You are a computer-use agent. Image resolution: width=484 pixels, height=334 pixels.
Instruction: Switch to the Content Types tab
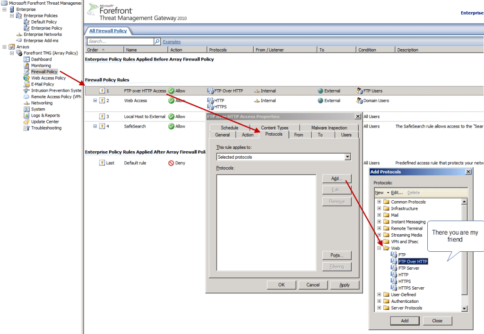275,128
